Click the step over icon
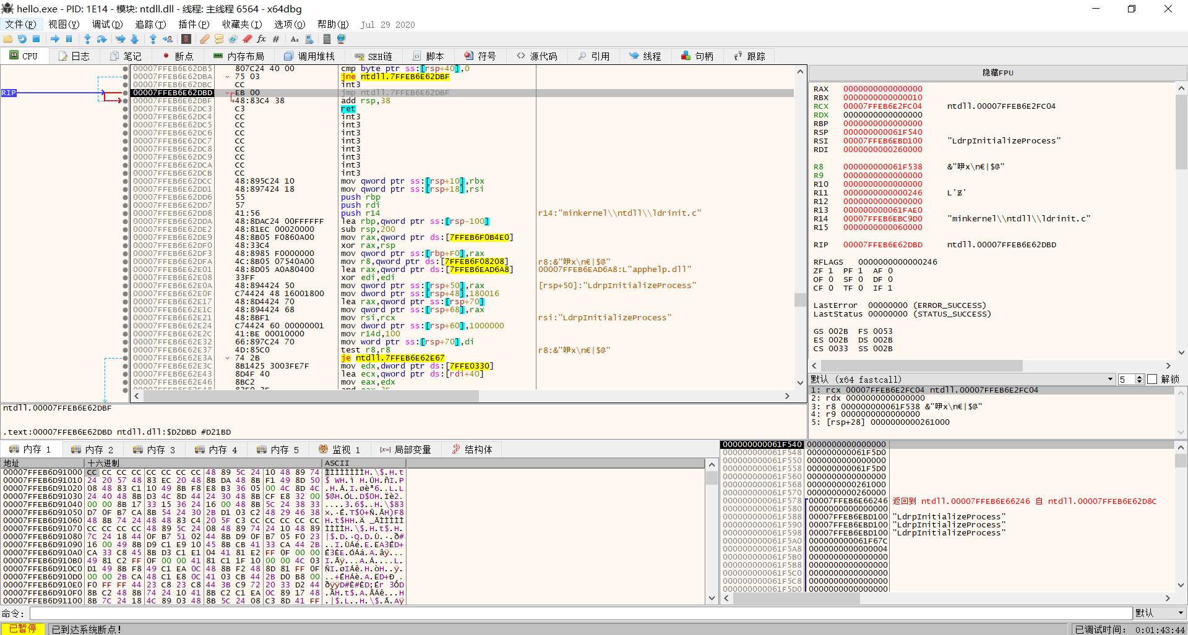Screen dimensions: 1188x635 point(102,39)
